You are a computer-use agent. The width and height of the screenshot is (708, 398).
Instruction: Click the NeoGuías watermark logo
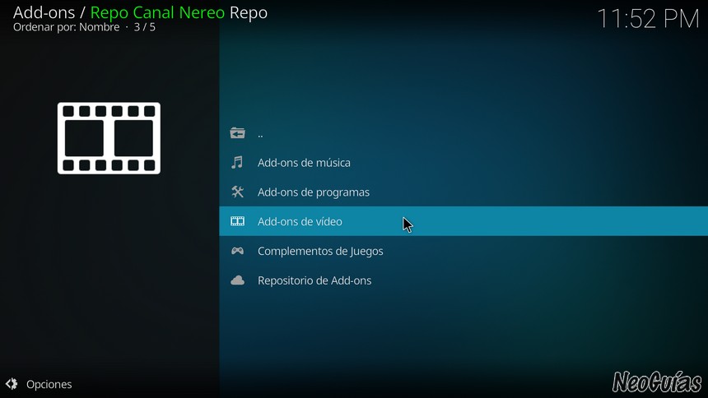click(x=657, y=382)
